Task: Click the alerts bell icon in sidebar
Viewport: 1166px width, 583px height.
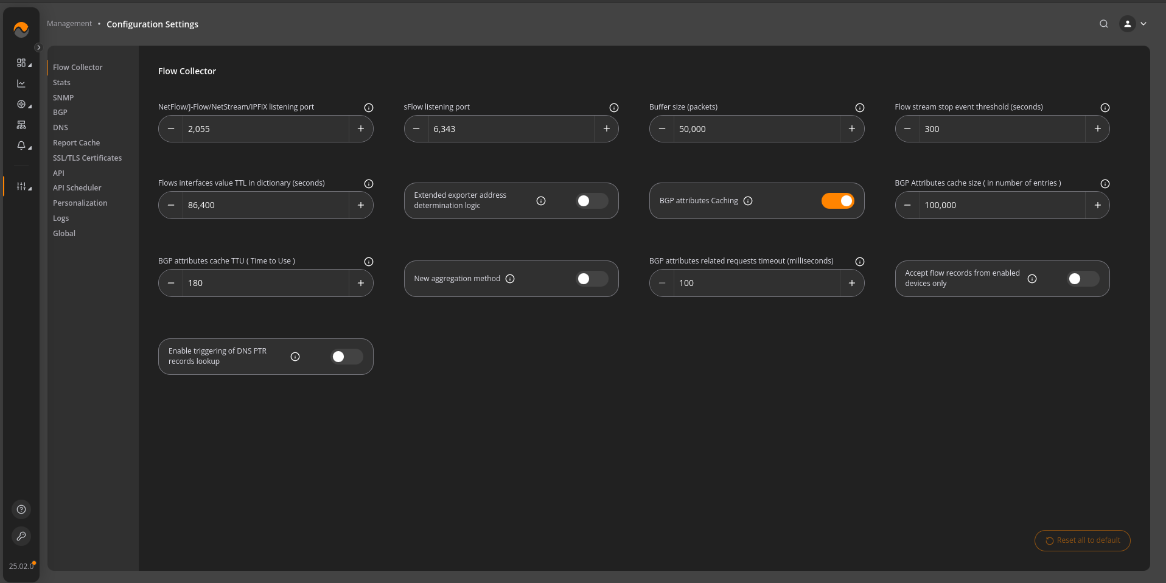Action: point(21,145)
